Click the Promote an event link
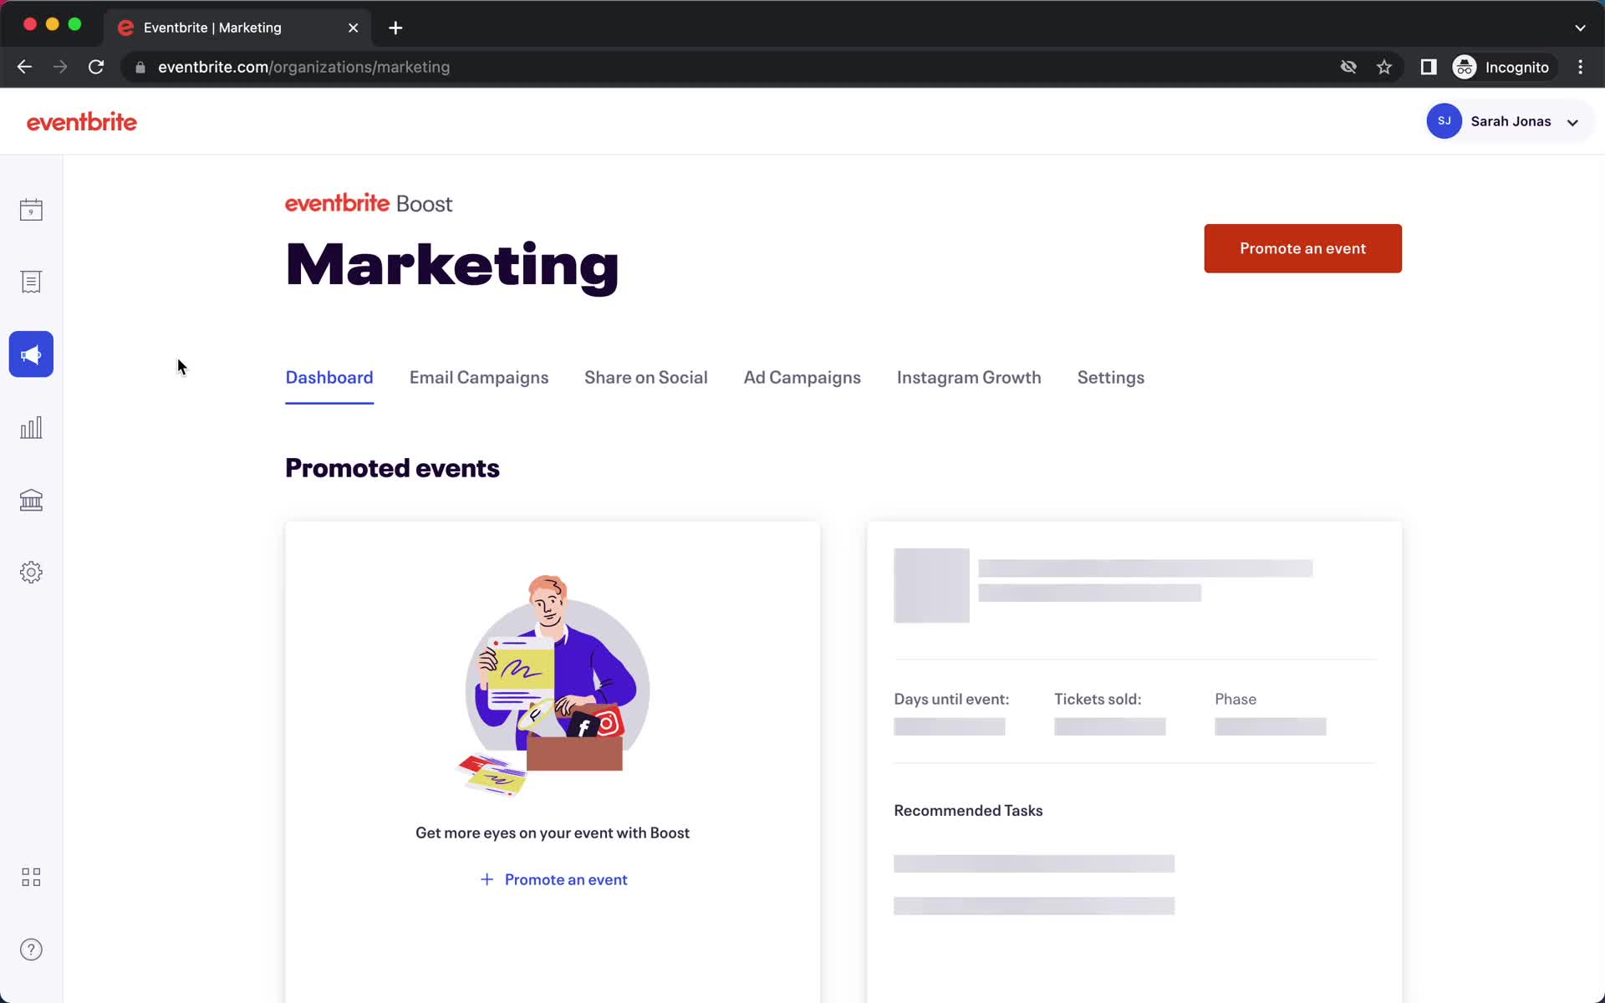This screenshot has height=1003, width=1605. point(553,879)
